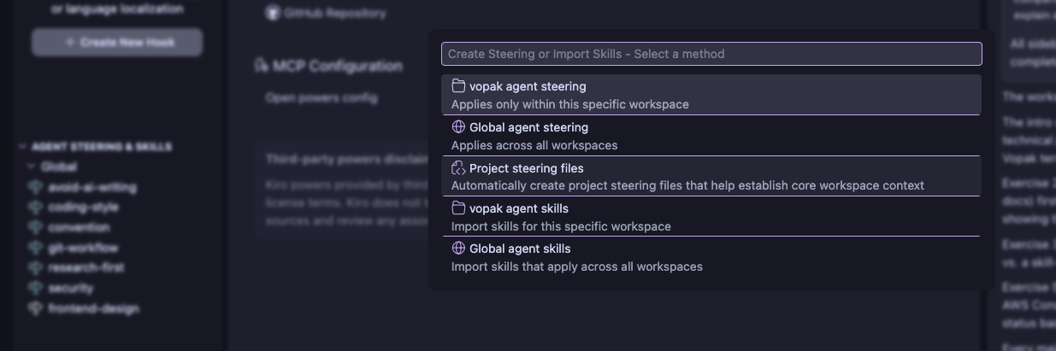Click icon next to 'frontend-design'
This screenshot has width=1056, height=351.
[35, 308]
